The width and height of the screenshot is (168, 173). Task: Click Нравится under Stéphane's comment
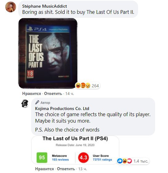[x=31, y=93]
